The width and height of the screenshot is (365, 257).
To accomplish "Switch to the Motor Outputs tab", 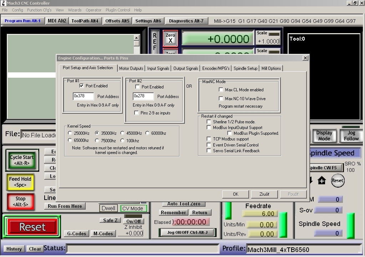I will pyautogui.click(x=131, y=68).
